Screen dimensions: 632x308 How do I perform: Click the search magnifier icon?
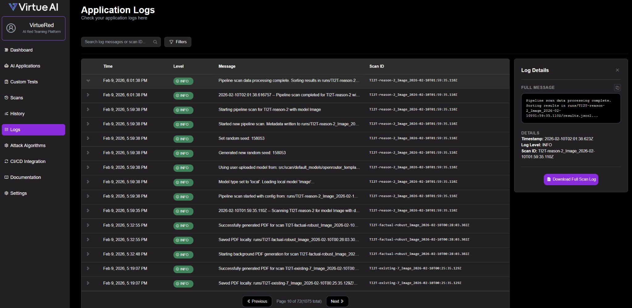coord(155,42)
